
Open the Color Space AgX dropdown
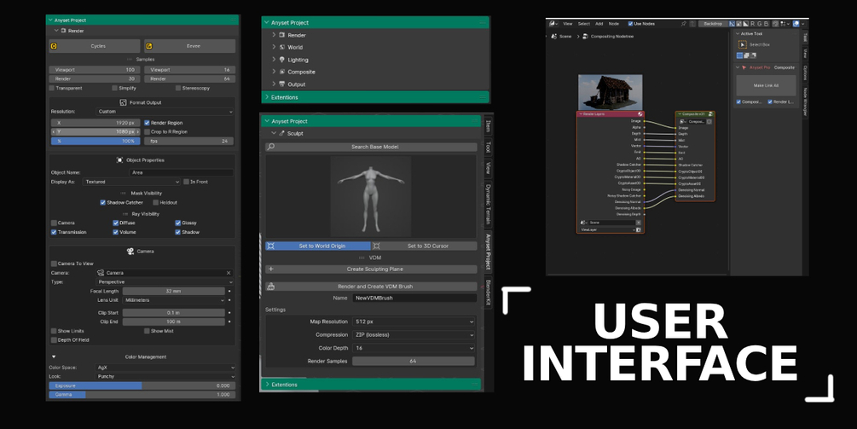(165, 368)
